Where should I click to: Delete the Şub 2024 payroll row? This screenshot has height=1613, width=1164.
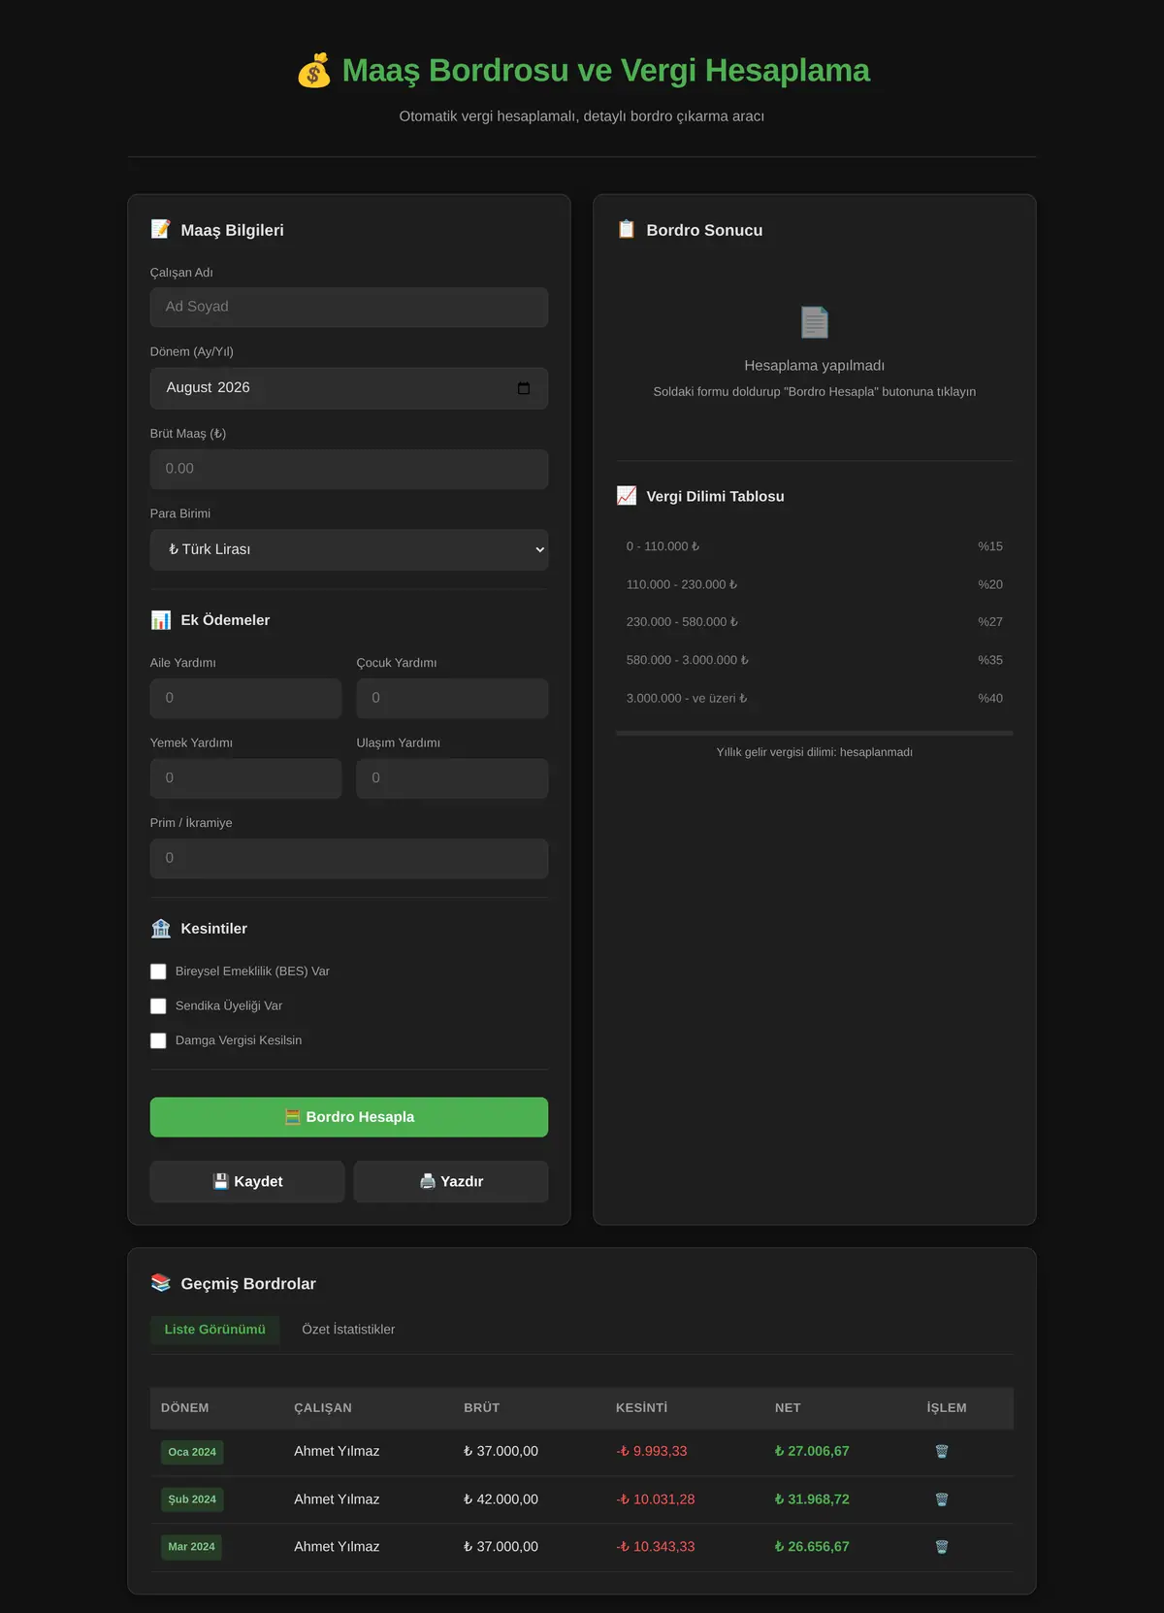941,1499
